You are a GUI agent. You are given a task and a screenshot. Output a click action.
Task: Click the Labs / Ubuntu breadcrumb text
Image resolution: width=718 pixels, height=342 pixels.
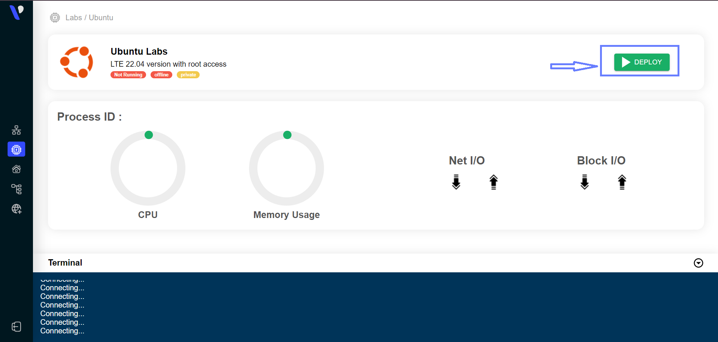(x=89, y=18)
